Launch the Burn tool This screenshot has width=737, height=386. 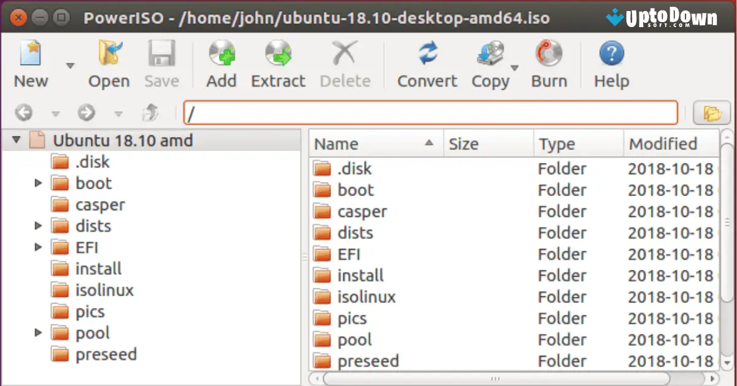(x=548, y=61)
